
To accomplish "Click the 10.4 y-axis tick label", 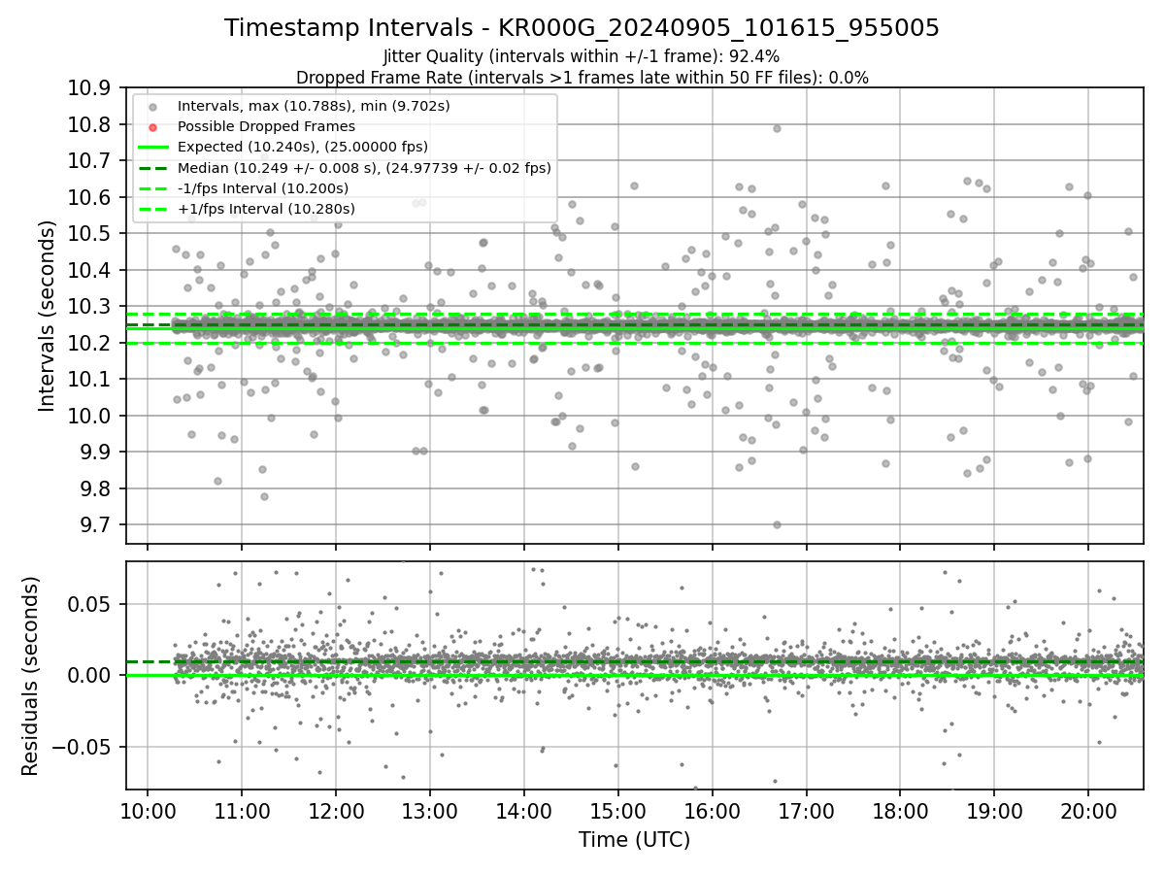I will click(x=89, y=270).
